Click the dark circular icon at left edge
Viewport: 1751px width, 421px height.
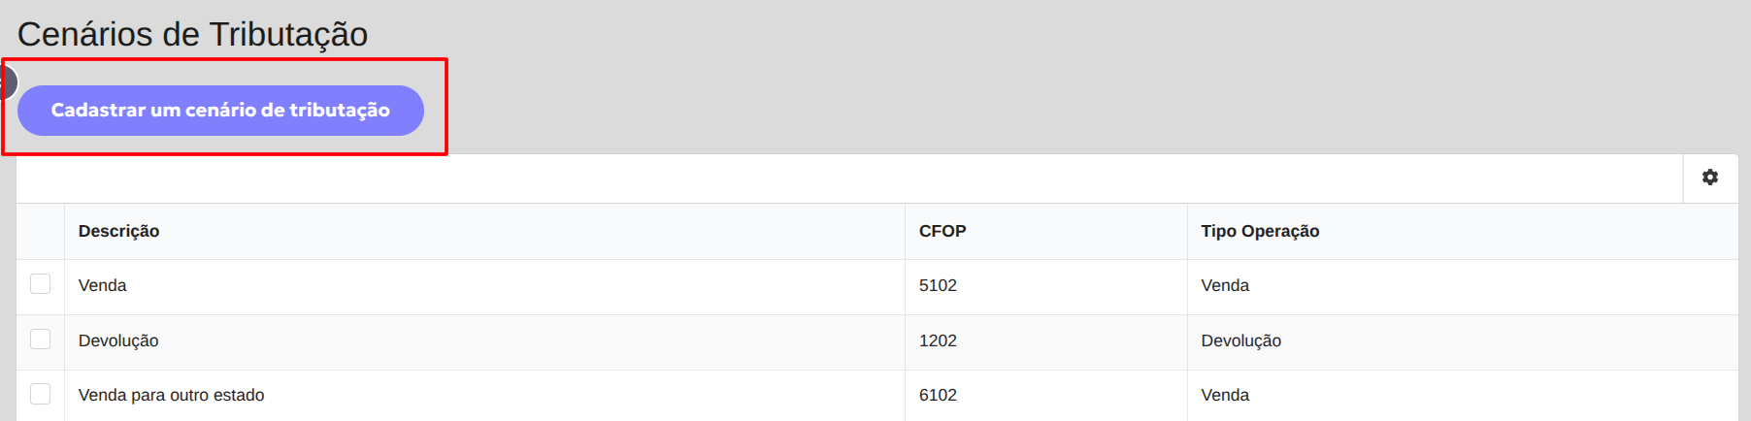pos(8,82)
